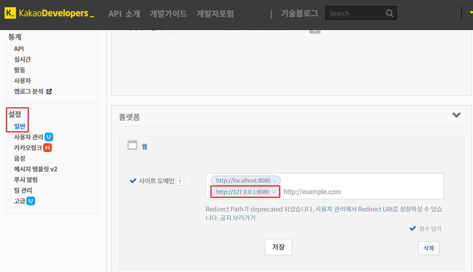
Task: Click the U badge next to 사용자 관리
Action: coord(49,137)
